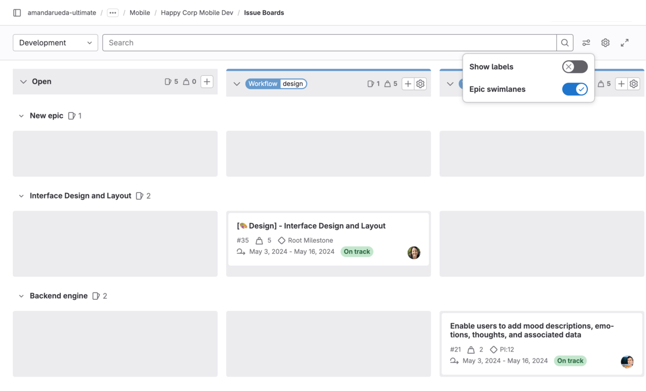Open breadcrumb ellipsis menu
The height and width of the screenshot is (391, 646).
(x=113, y=13)
